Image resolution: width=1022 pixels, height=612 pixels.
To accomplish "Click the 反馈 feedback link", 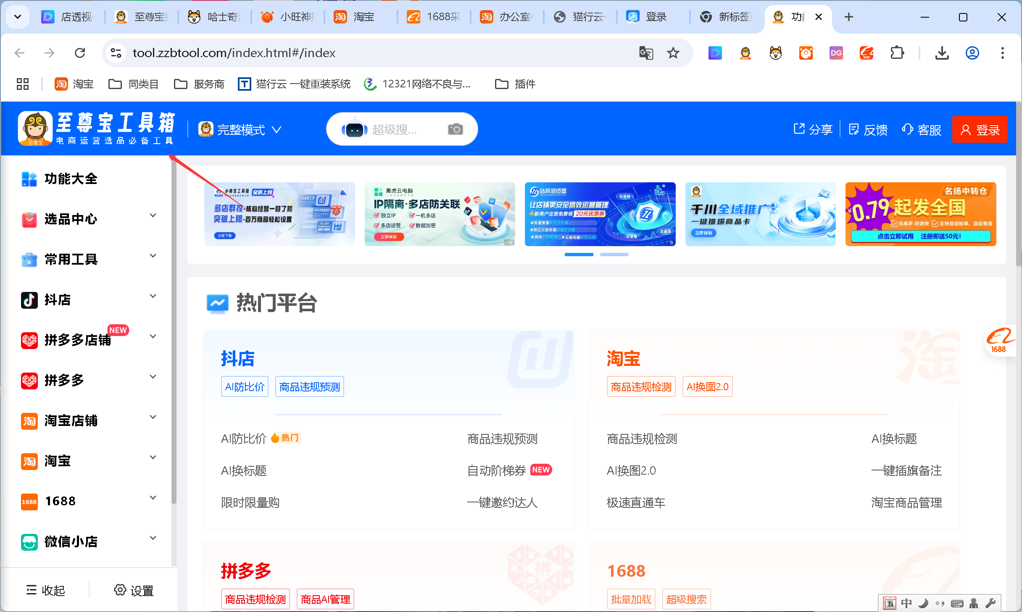I will click(x=868, y=129).
